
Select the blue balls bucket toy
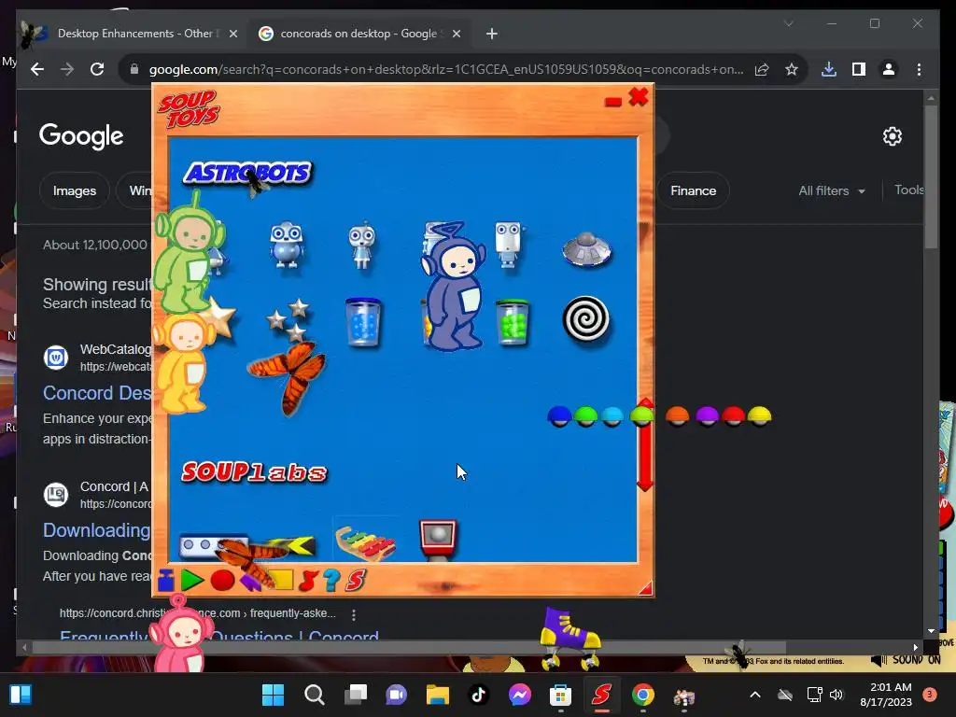point(363,322)
